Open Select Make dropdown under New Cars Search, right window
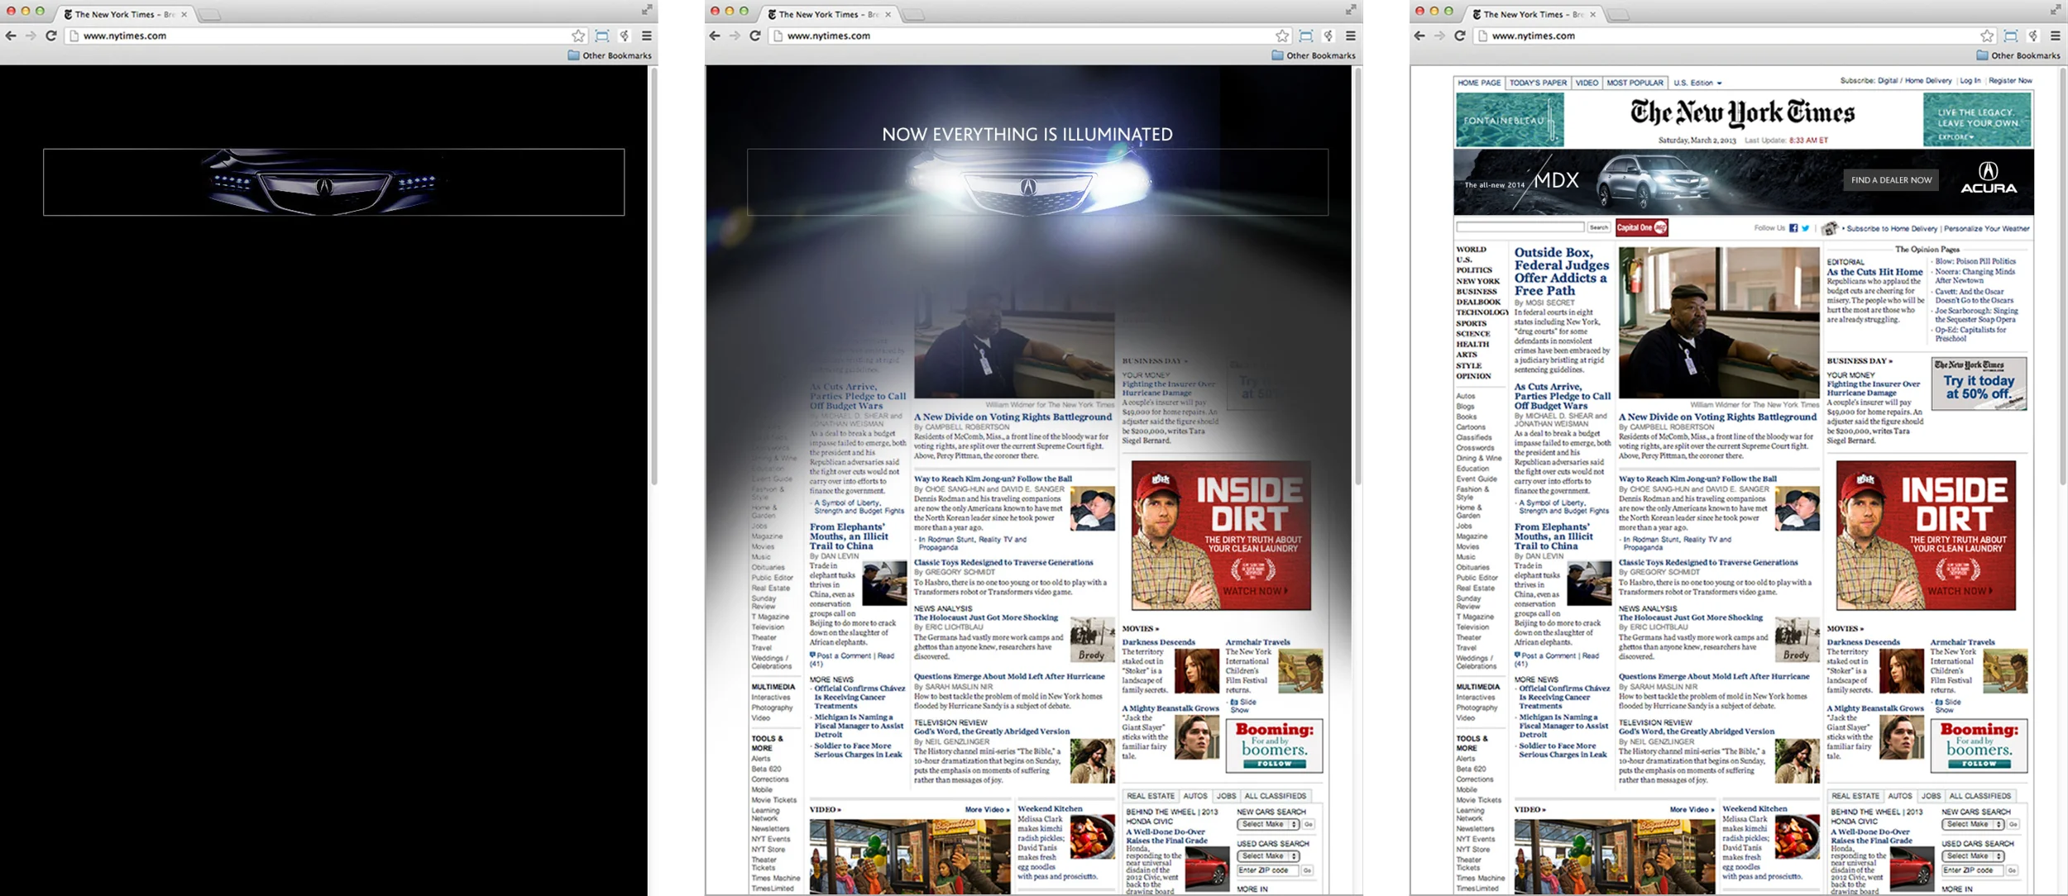Viewport: 2068px width, 896px height. 1972,824
